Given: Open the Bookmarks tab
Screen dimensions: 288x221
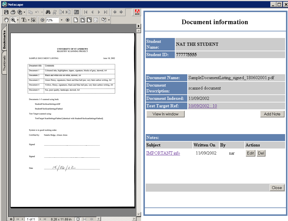Looking at the screenshot, I should (4, 39).
